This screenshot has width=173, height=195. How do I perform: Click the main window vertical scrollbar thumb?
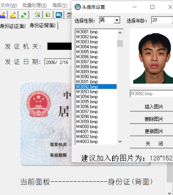(170, 173)
